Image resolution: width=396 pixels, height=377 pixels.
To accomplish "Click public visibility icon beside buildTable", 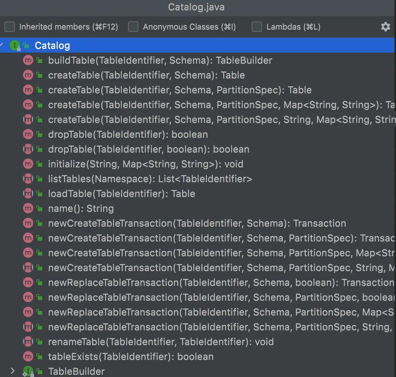I will pyautogui.click(x=39, y=60).
